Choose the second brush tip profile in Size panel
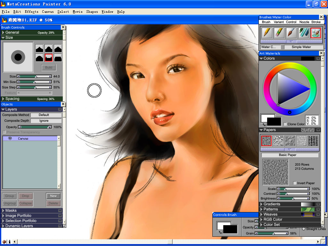 (49, 48)
